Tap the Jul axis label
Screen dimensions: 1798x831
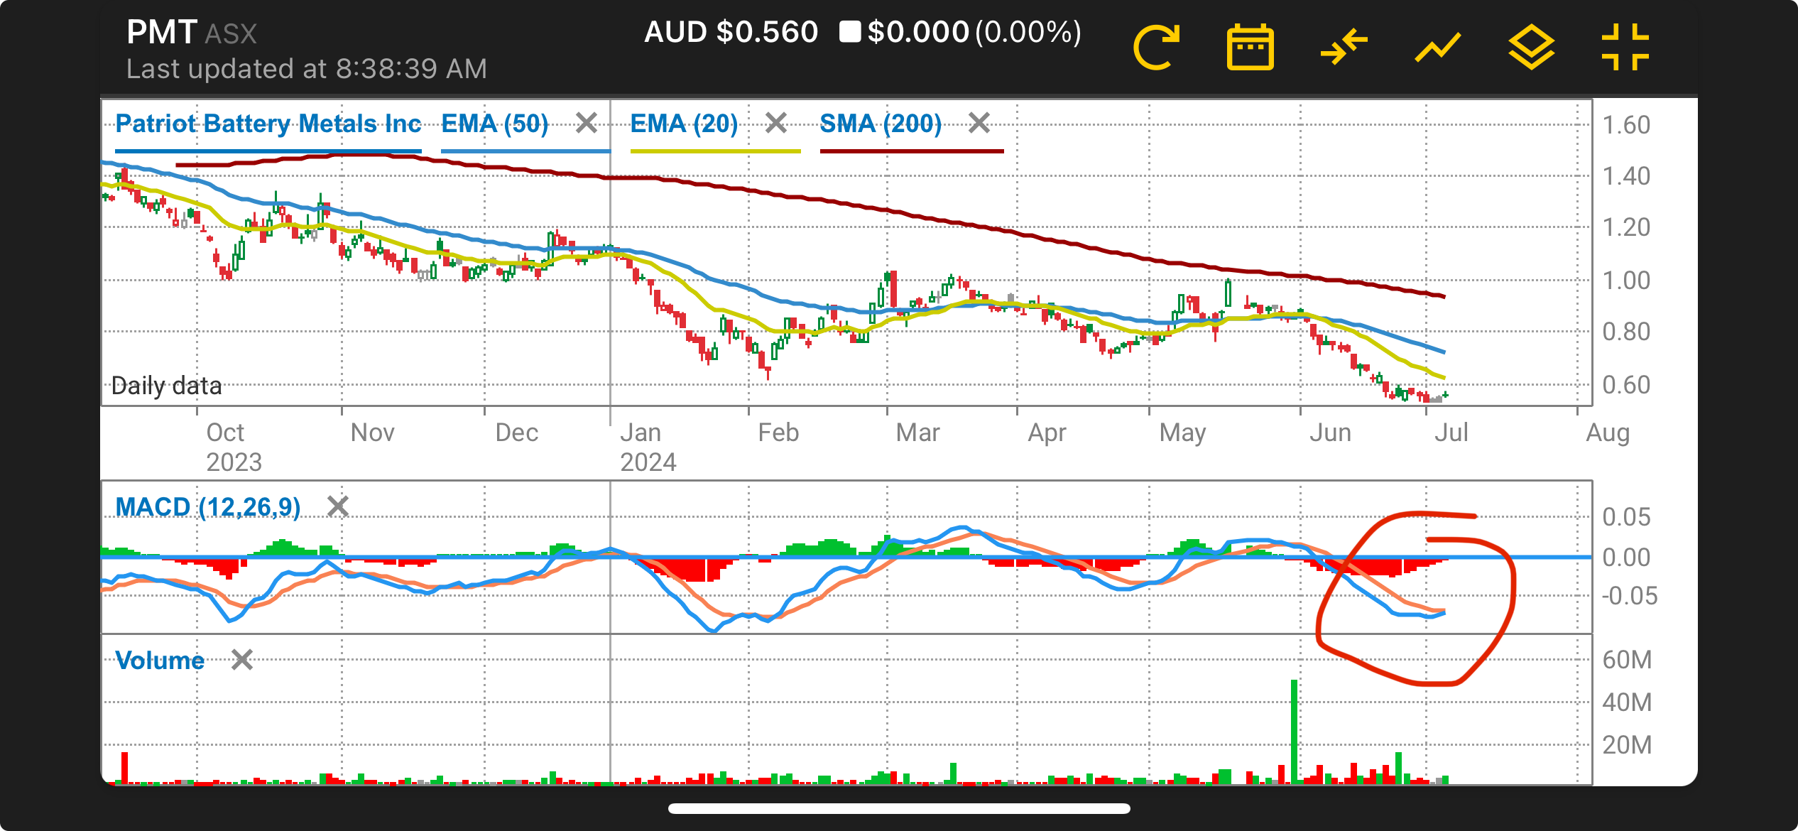(x=1451, y=433)
